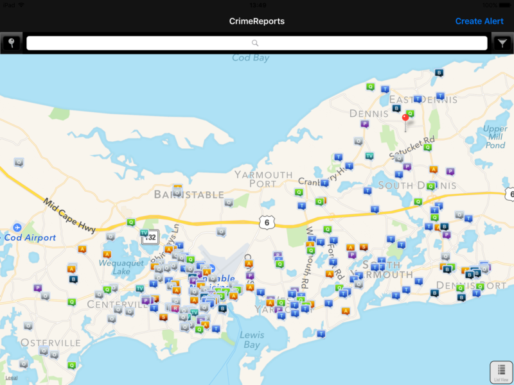Click Create Alert in the top bar

click(x=479, y=21)
